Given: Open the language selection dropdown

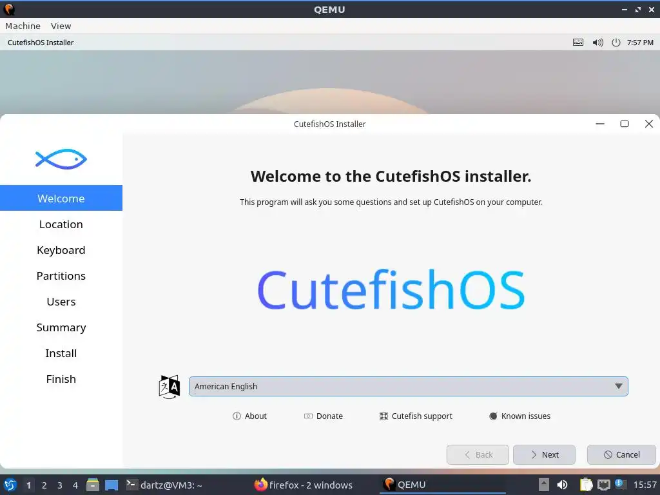Looking at the screenshot, I should click(408, 387).
